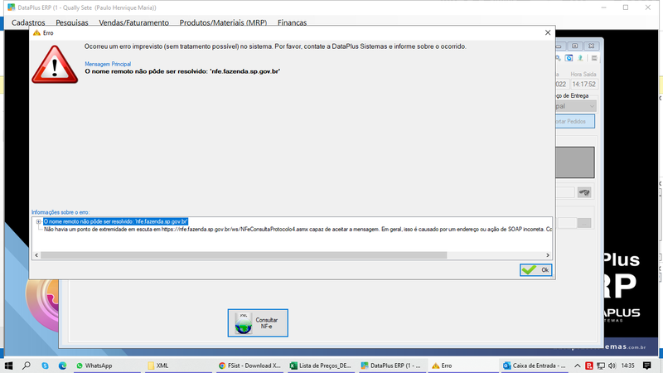Click the blue square toolbar icon in background window
The image size is (663, 373).
[x=569, y=58]
